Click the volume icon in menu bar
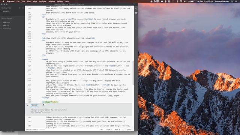 (185, 1)
